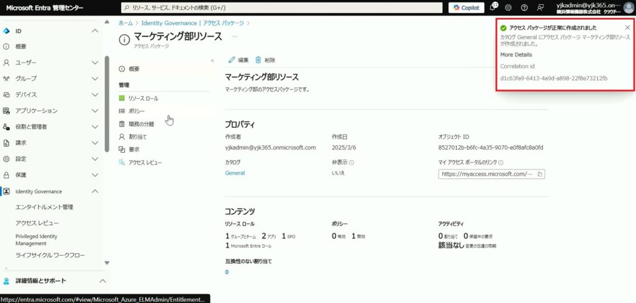Open the Copilot button
636x303 pixels.
tap(466, 7)
